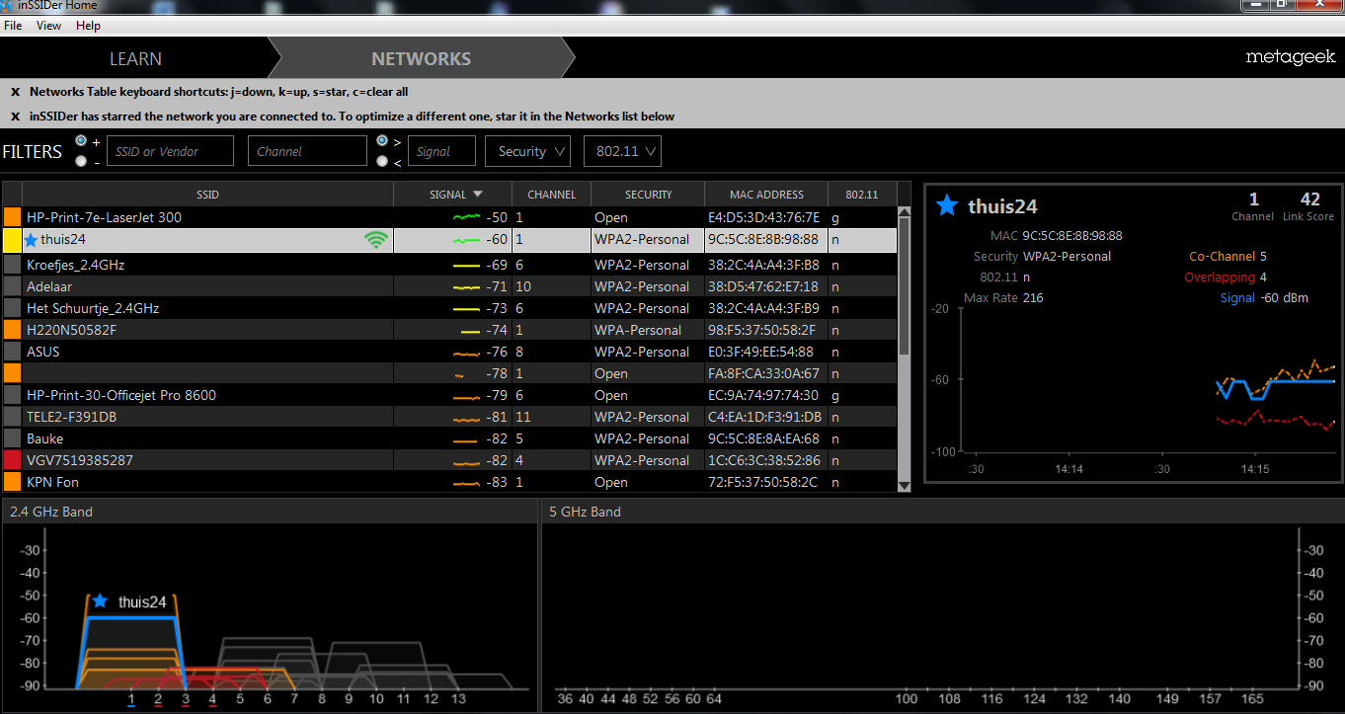
Task: Click the green Wi-Fi connected icon beside thuis24
Action: point(375,240)
